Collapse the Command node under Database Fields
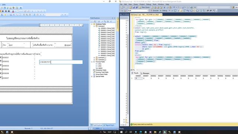The width and height of the screenshot is (238, 134). click(94, 26)
